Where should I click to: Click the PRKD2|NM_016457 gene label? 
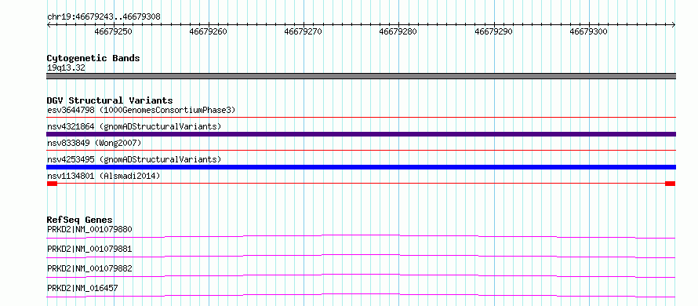[x=82, y=289]
